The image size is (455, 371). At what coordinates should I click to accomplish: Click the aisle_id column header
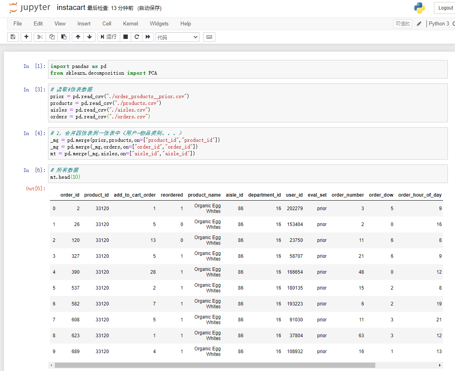click(x=234, y=195)
